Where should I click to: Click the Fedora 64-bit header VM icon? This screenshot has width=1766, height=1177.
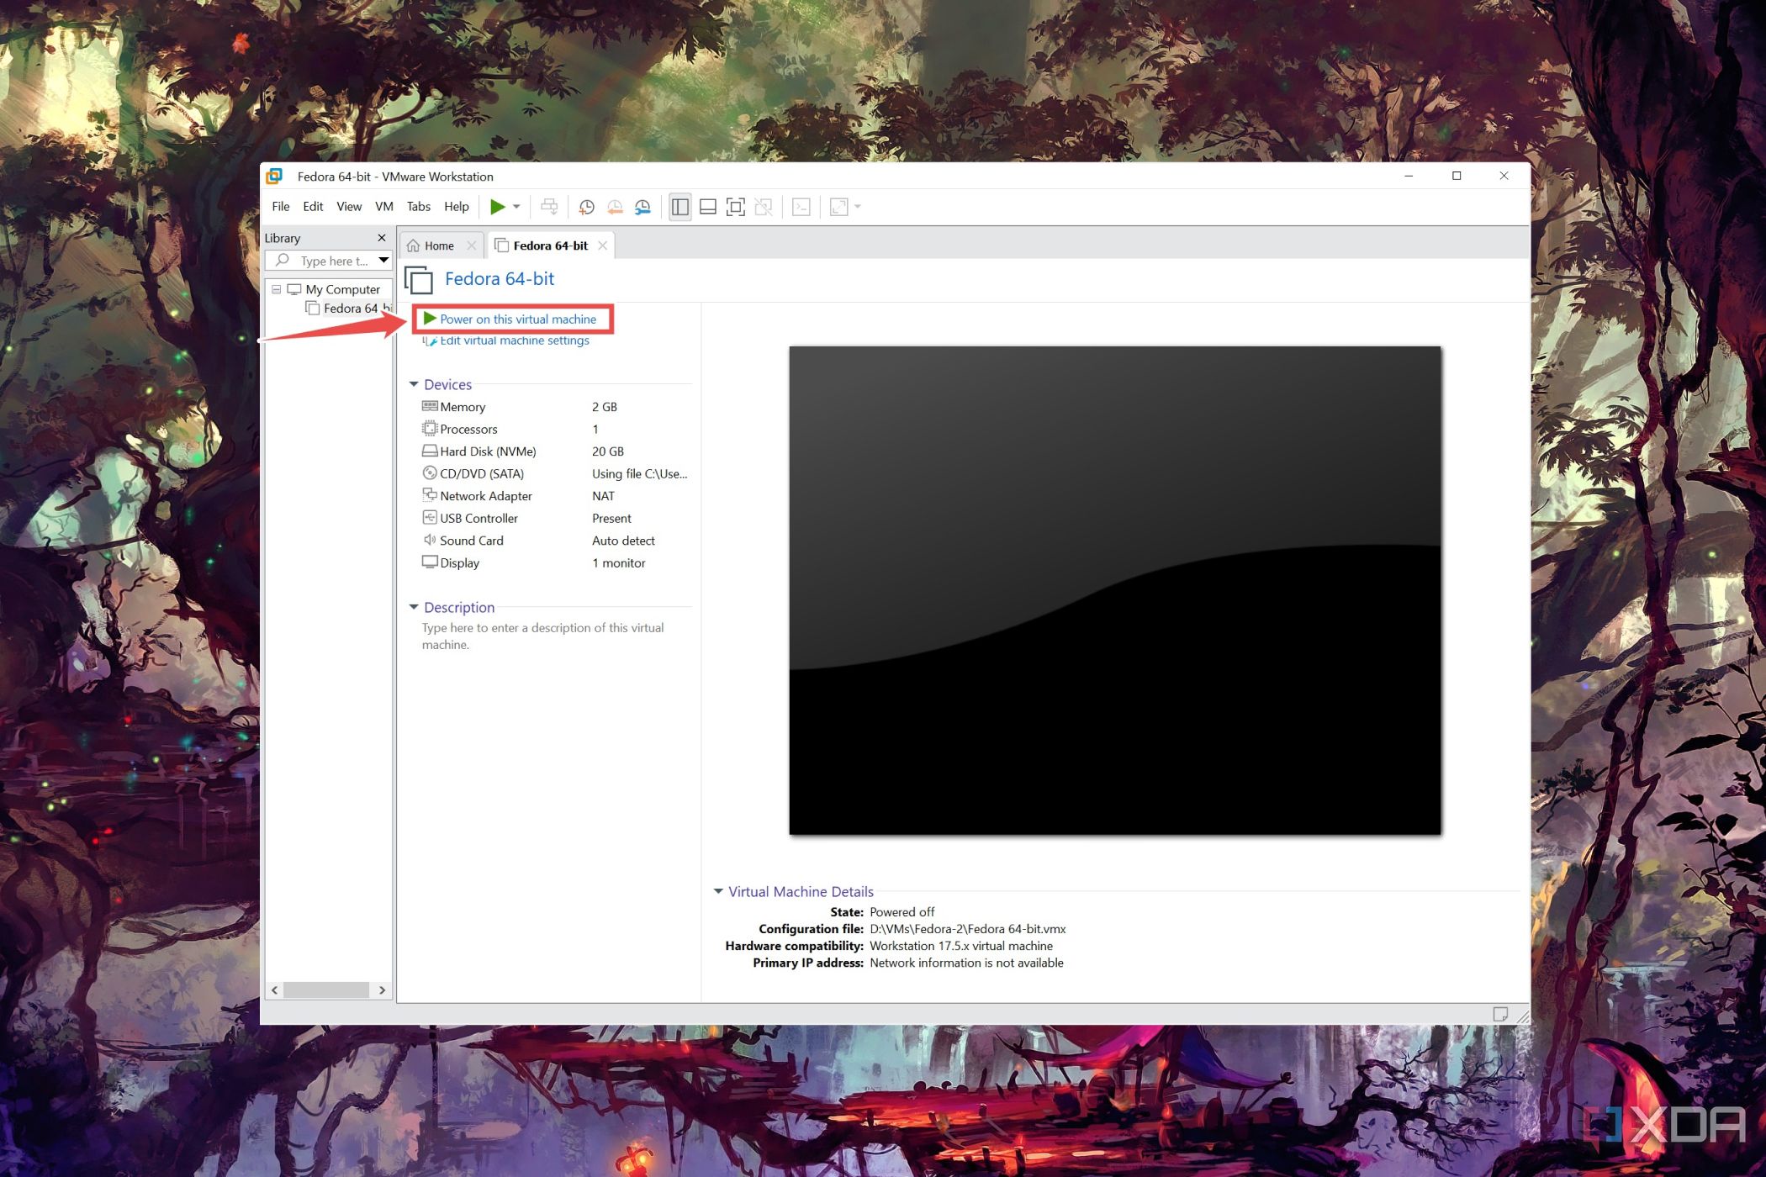(419, 279)
